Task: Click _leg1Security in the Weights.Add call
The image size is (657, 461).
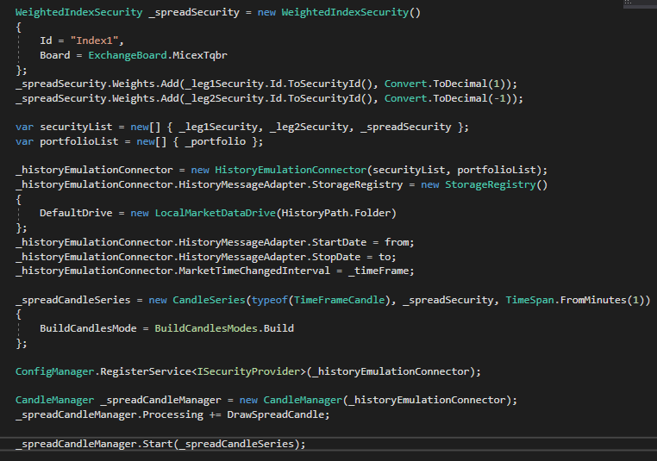Action: pos(224,84)
